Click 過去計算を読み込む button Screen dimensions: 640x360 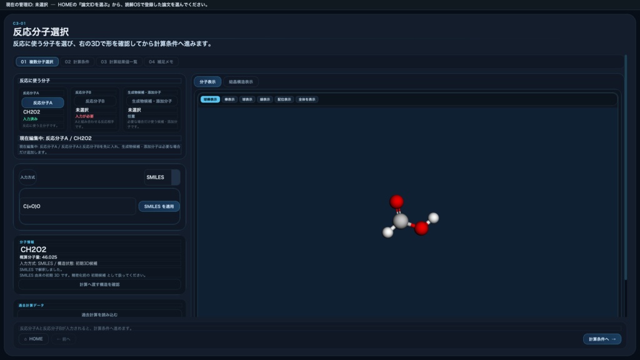99,314
